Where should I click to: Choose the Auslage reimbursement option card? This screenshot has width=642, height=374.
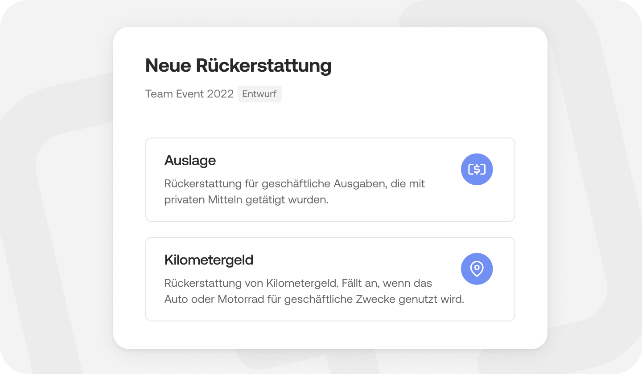click(x=330, y=179)
